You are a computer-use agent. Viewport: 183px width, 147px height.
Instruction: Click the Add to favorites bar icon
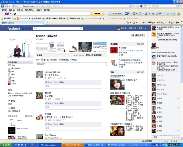(x=15, y=19)
